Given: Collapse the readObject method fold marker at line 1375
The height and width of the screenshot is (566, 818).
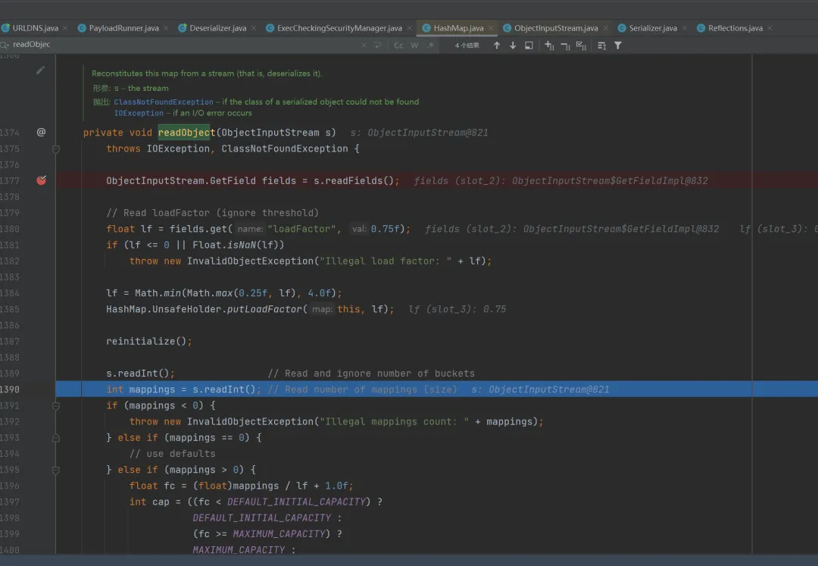Looking at the screenshot, I should [56, 149].
